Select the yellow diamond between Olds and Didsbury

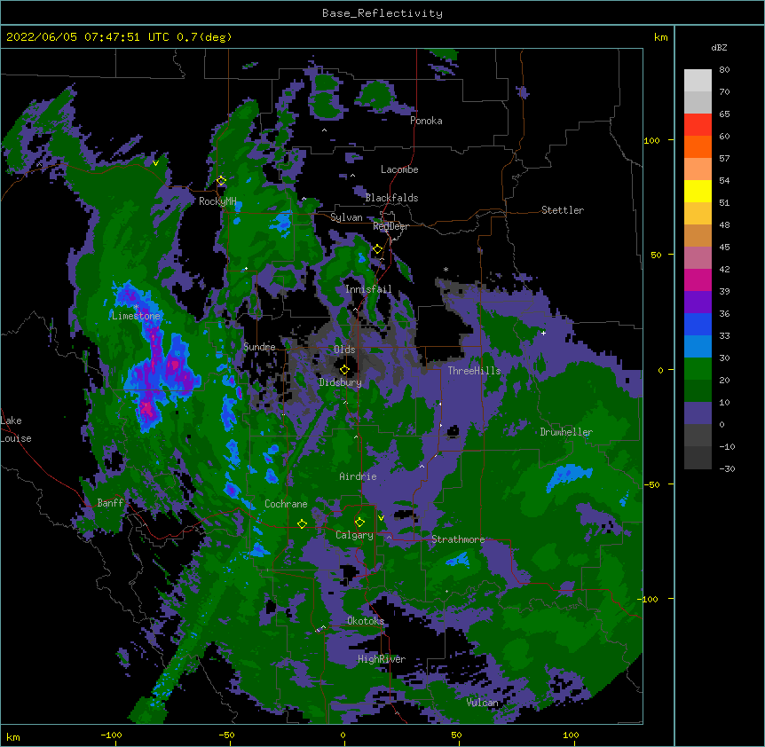pyautogui.click(x=344, y=370)
